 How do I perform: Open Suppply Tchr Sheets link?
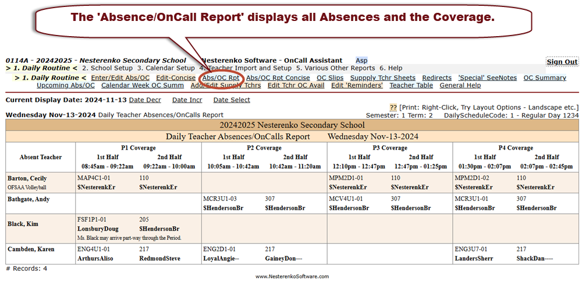383,78
